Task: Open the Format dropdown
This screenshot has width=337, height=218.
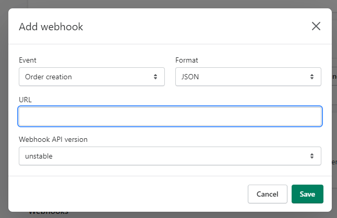Action: [x=248, y=77]
